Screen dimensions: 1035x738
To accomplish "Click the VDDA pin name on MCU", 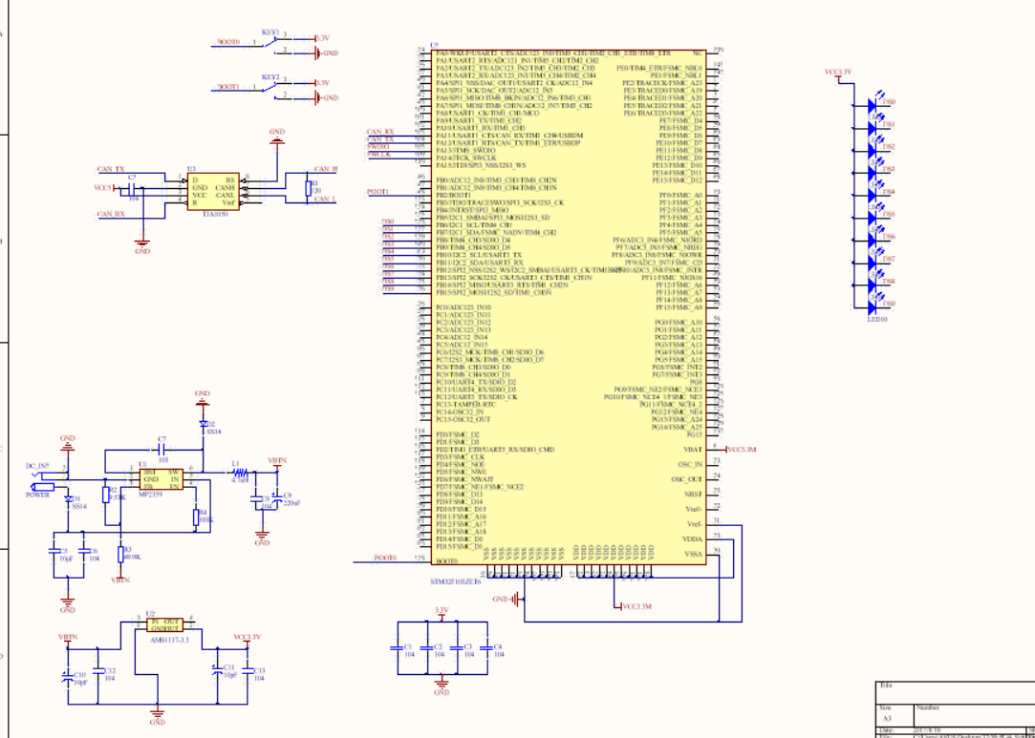I will (x=693, y=538).
